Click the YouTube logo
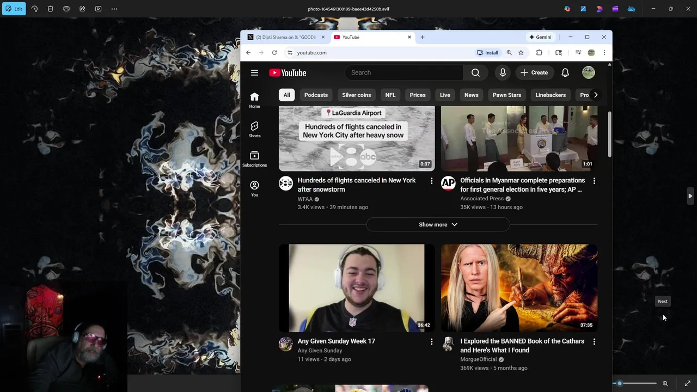 (x=288, y=73)
